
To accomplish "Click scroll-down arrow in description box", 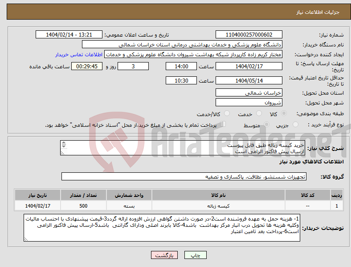I will 64,146.
